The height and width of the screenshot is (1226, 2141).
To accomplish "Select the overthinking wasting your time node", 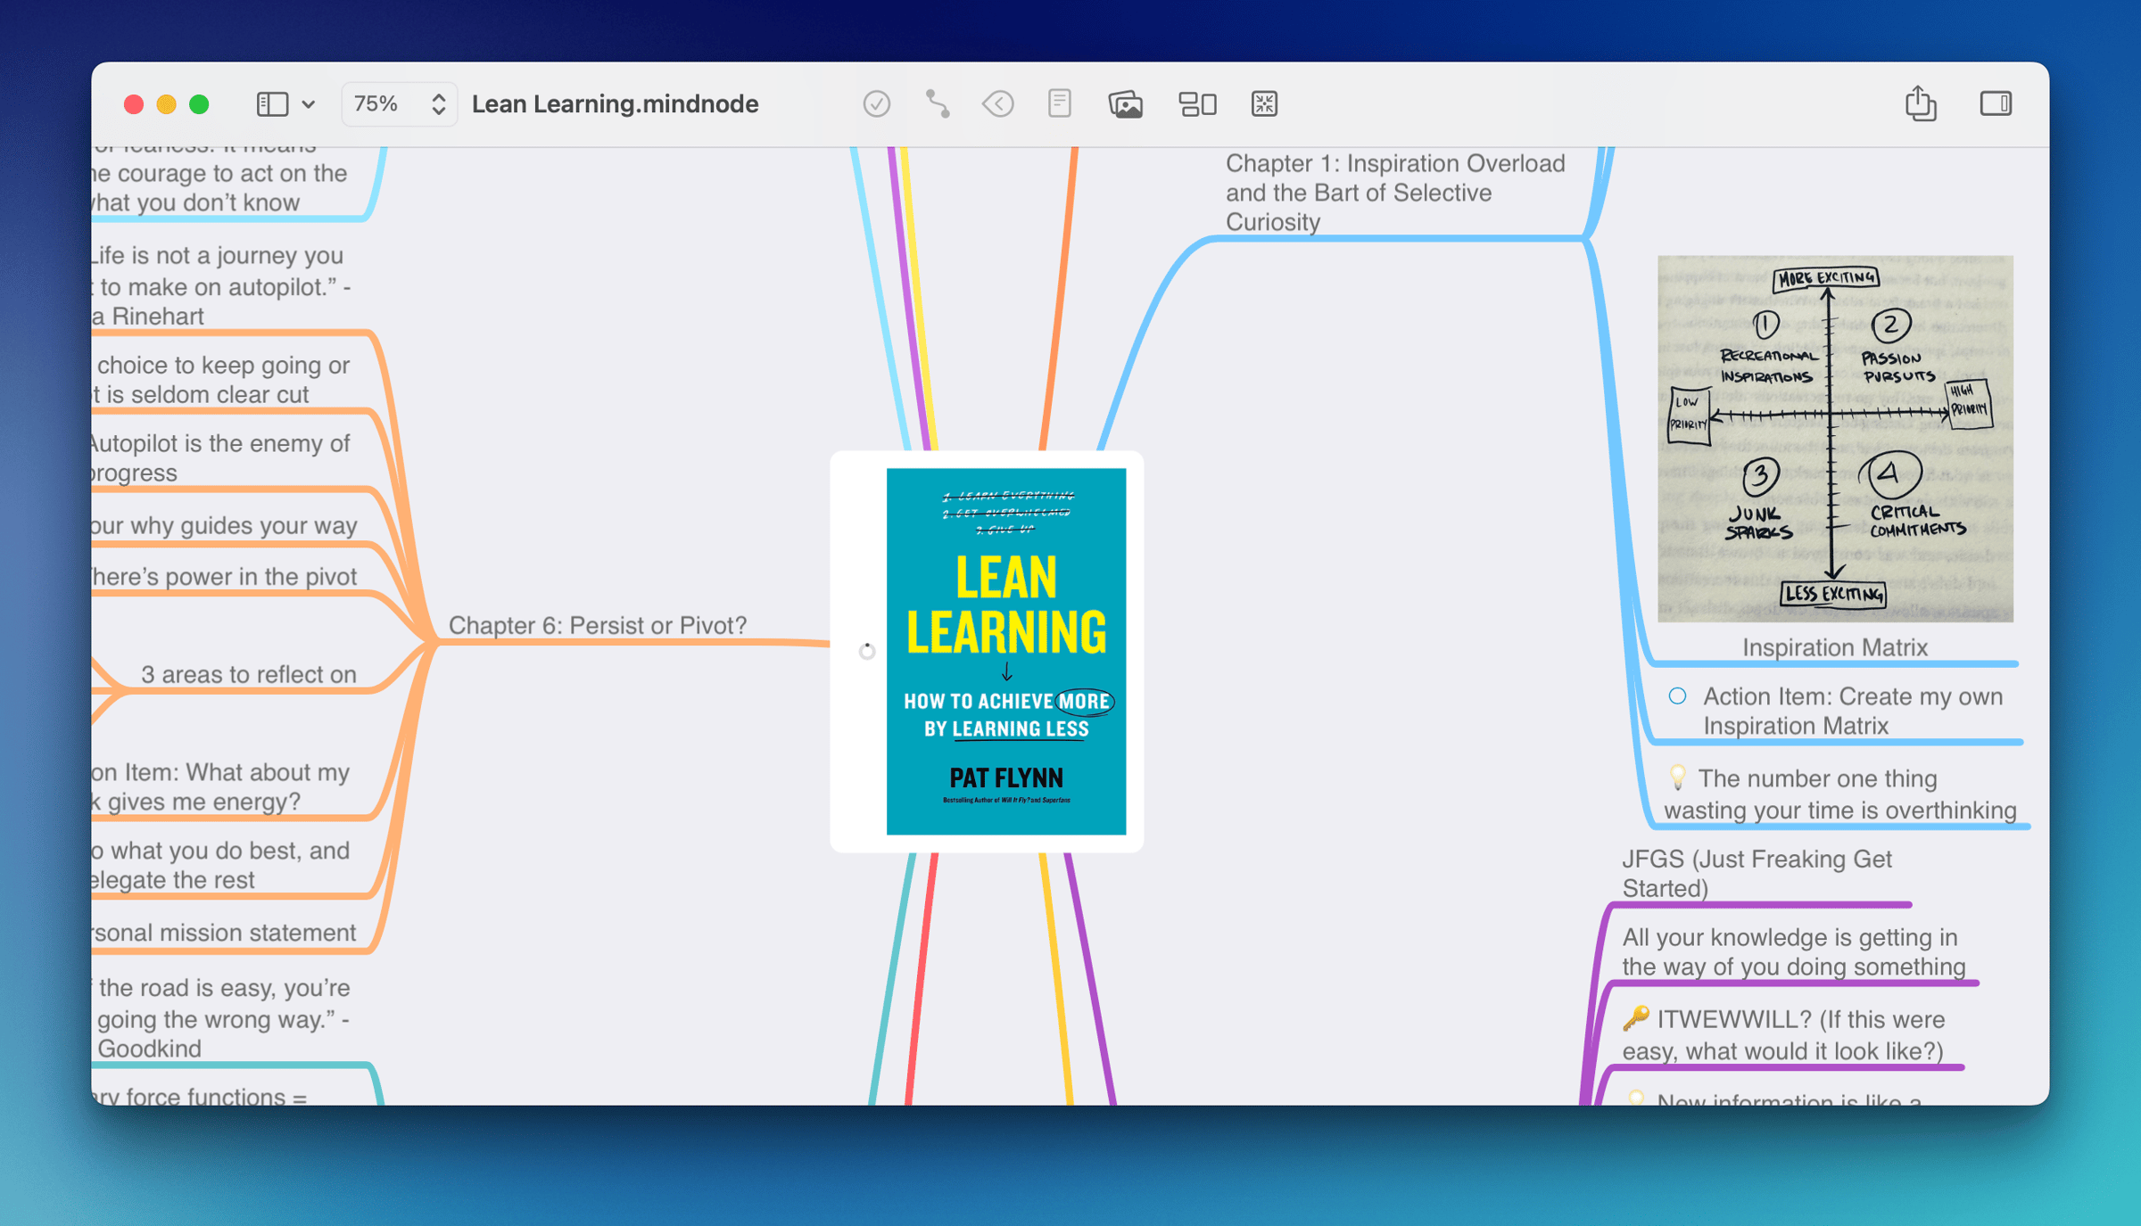I will [x=1839, y=794].
